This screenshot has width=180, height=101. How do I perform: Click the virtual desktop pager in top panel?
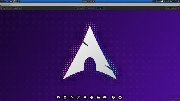point(7,1)
